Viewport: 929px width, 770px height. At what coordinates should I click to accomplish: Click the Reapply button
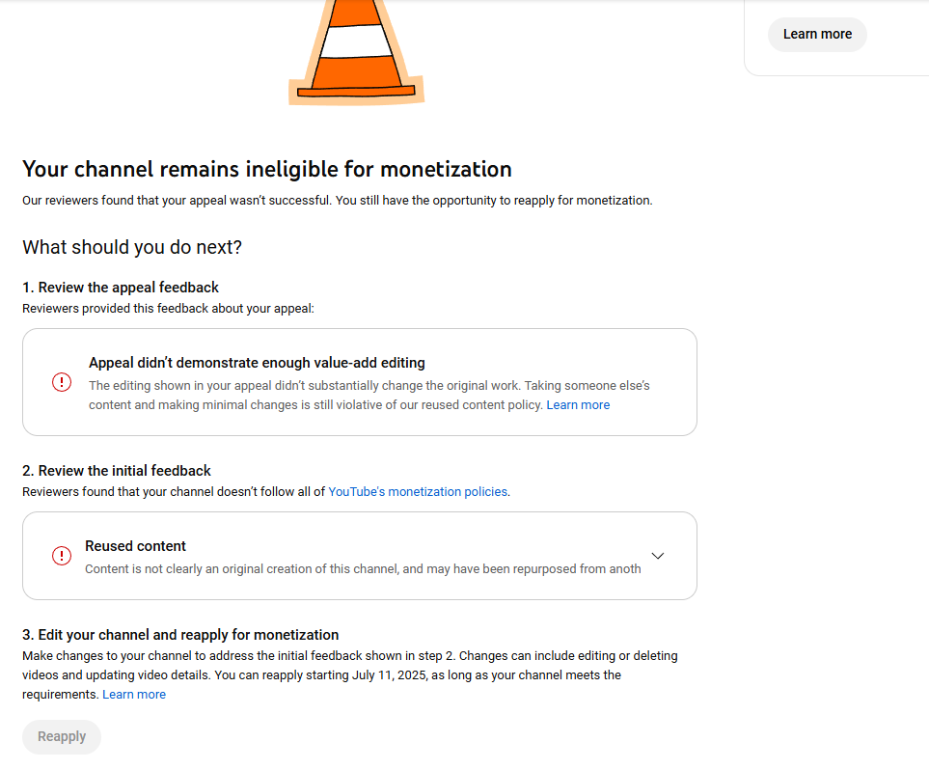pyautogui.click(x=62, y=737)
